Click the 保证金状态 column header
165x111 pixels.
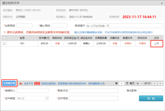point(87,38)
